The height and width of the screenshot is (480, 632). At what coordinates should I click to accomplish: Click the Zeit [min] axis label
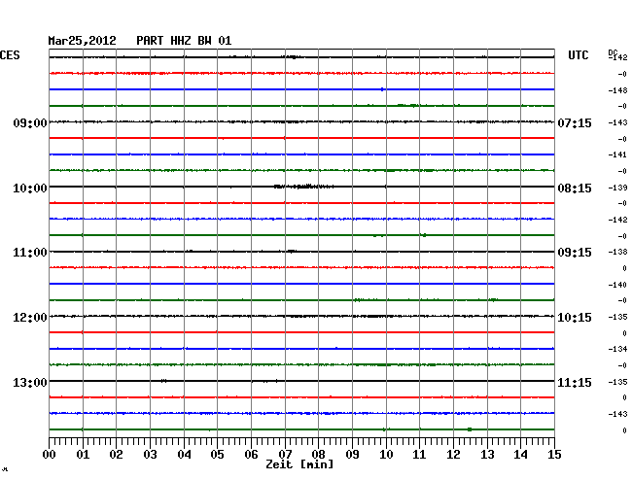click(x=300, y=465)
